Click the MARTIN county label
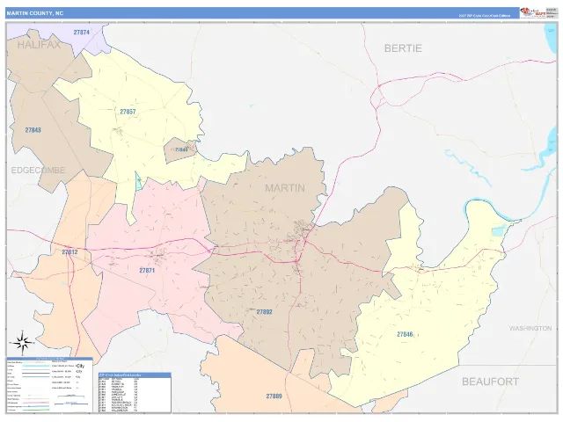The width and height of the screenshot is (563, 422). (285, 188)
